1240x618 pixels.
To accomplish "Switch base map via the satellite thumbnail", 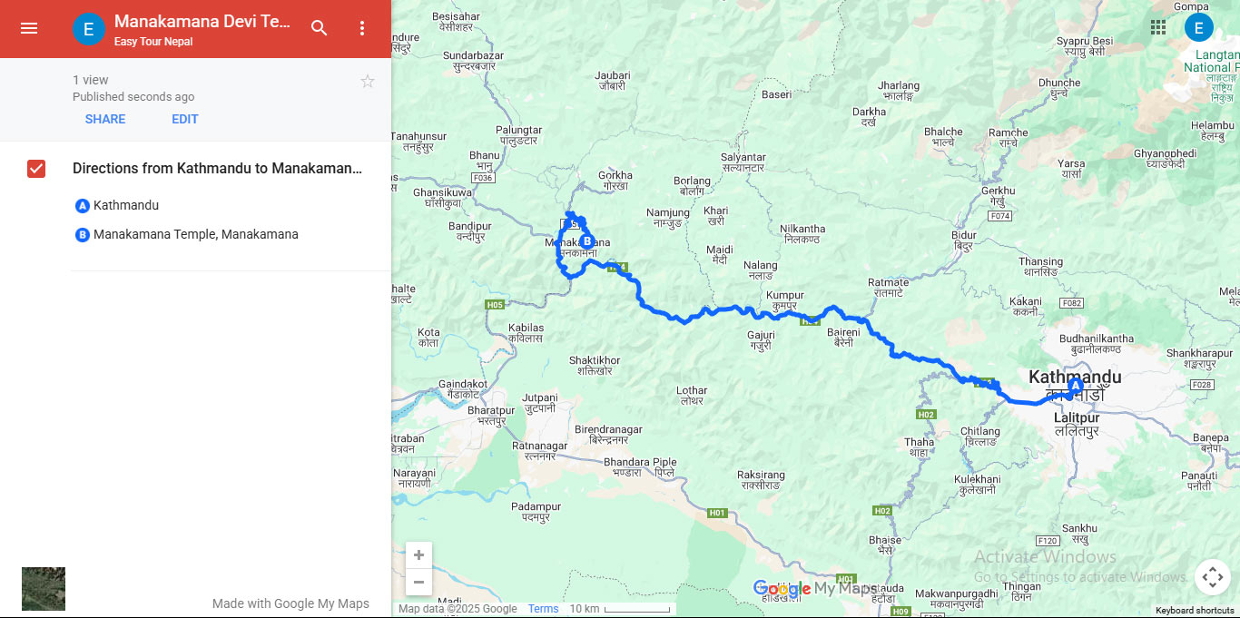I will coord(44,589).
